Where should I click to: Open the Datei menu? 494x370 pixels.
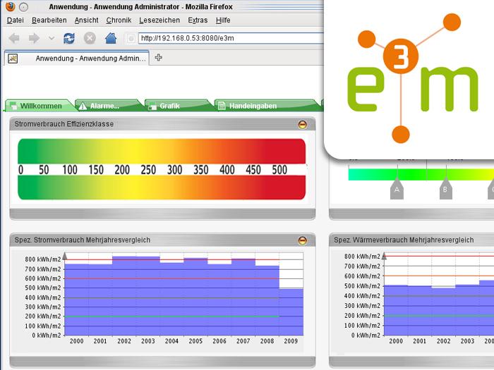tap(16, 20)
